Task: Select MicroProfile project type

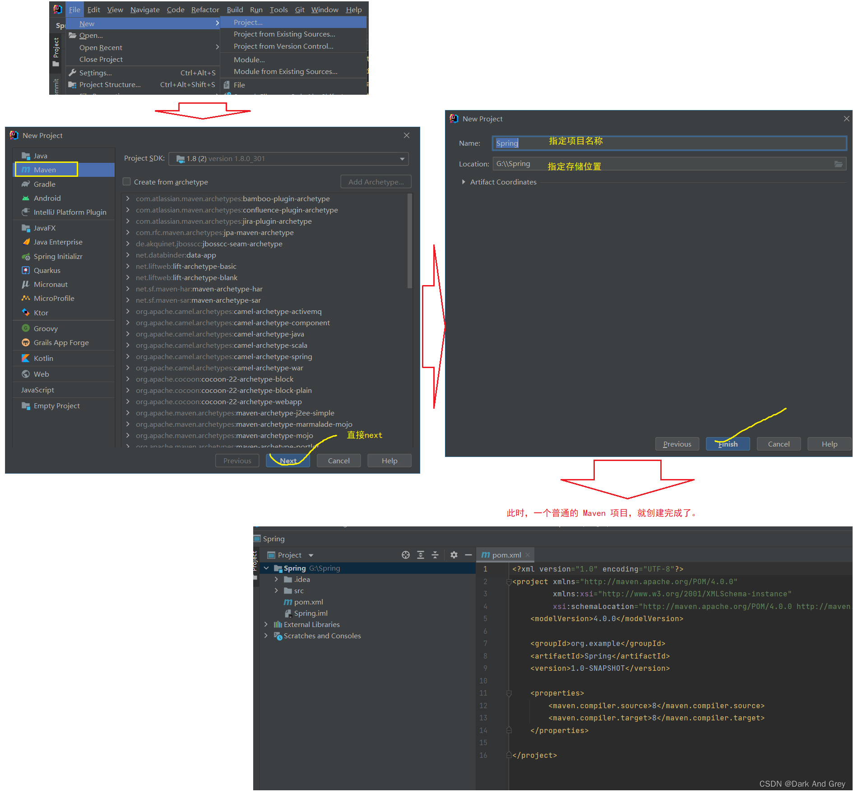Action: [64, 298]
